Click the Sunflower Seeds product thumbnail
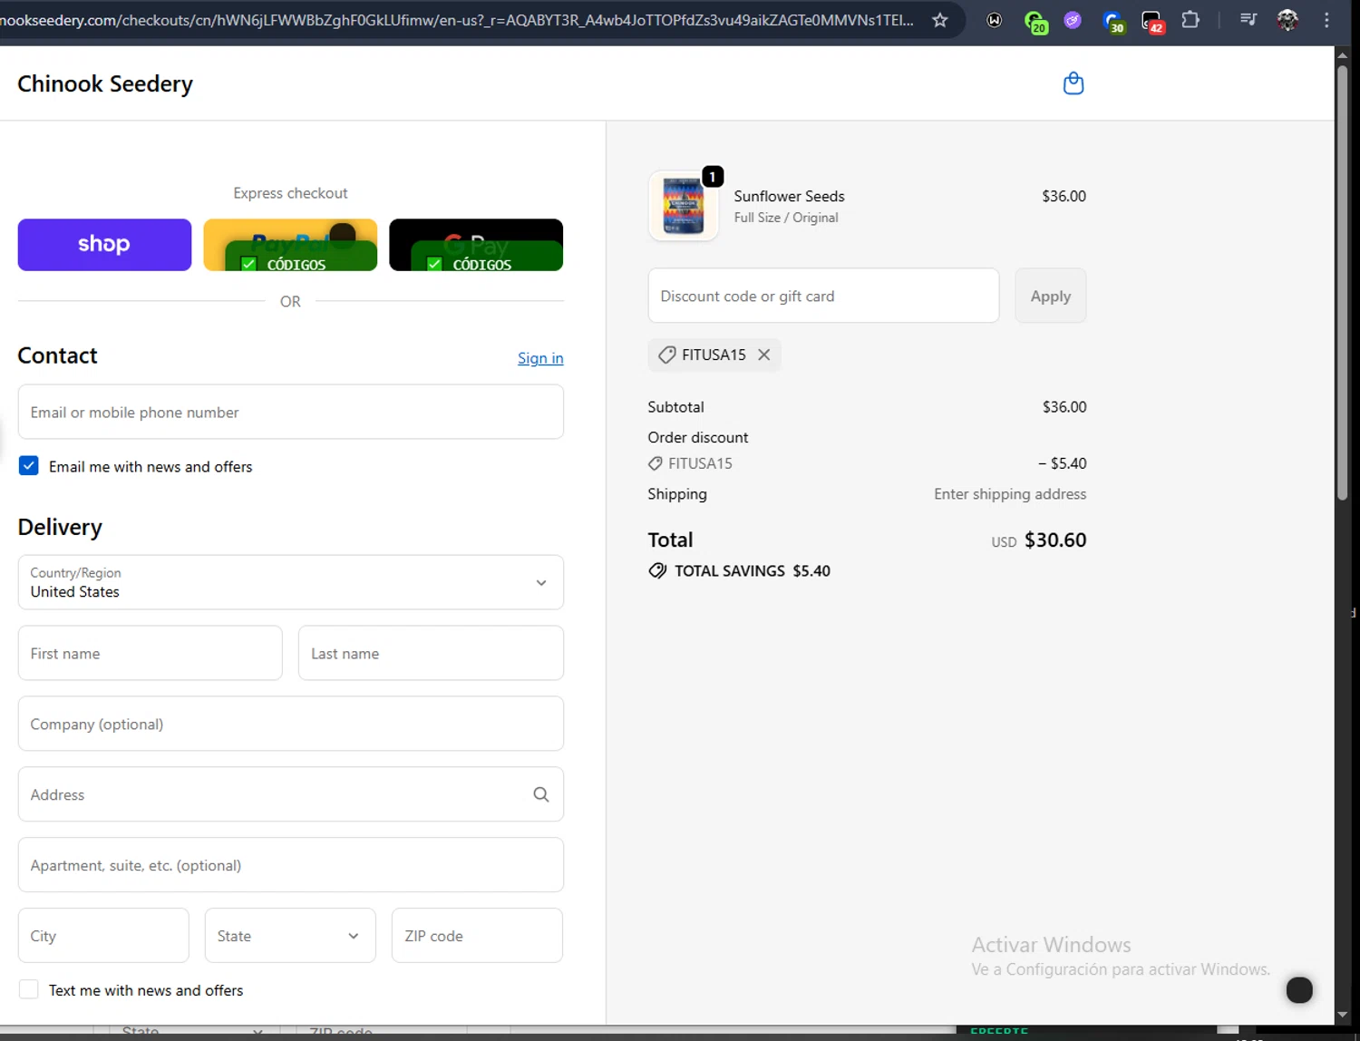Viewport: 1360px width, 1041px height. 684,206
